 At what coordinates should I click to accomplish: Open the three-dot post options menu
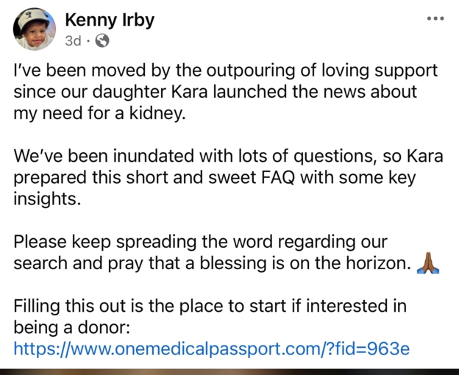pos(435,18)
